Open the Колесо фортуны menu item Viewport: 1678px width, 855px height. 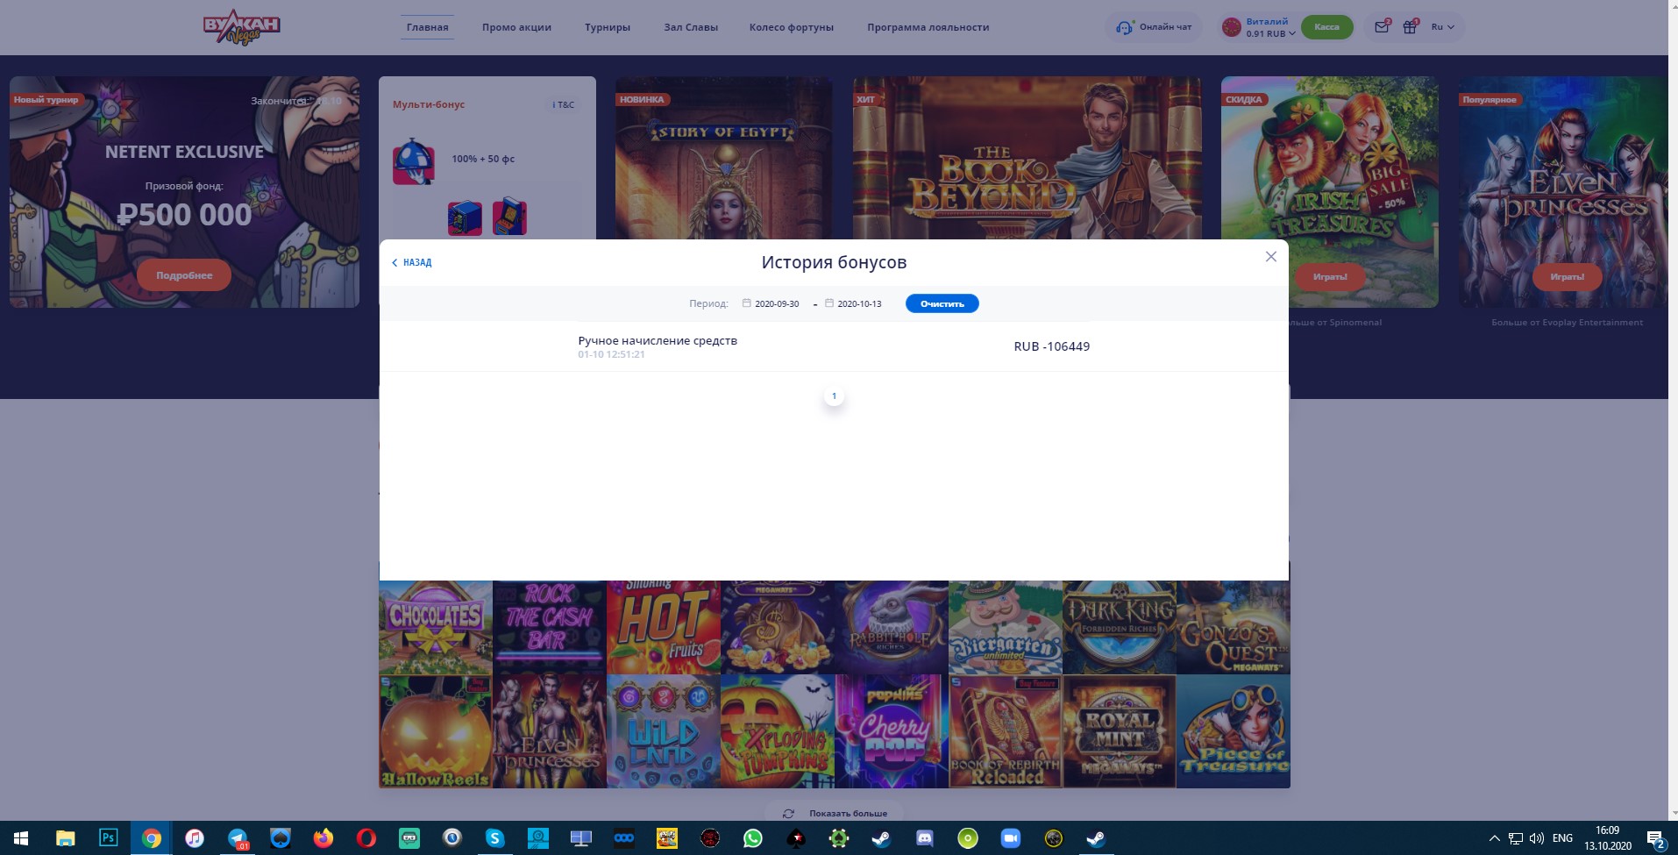pyautogui.click(x=792, y=27)
